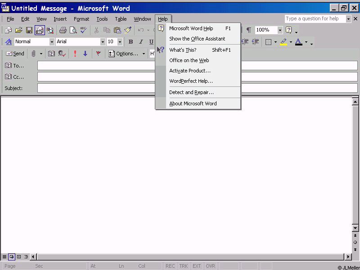Toggle Underline formatting

point(151,42)
